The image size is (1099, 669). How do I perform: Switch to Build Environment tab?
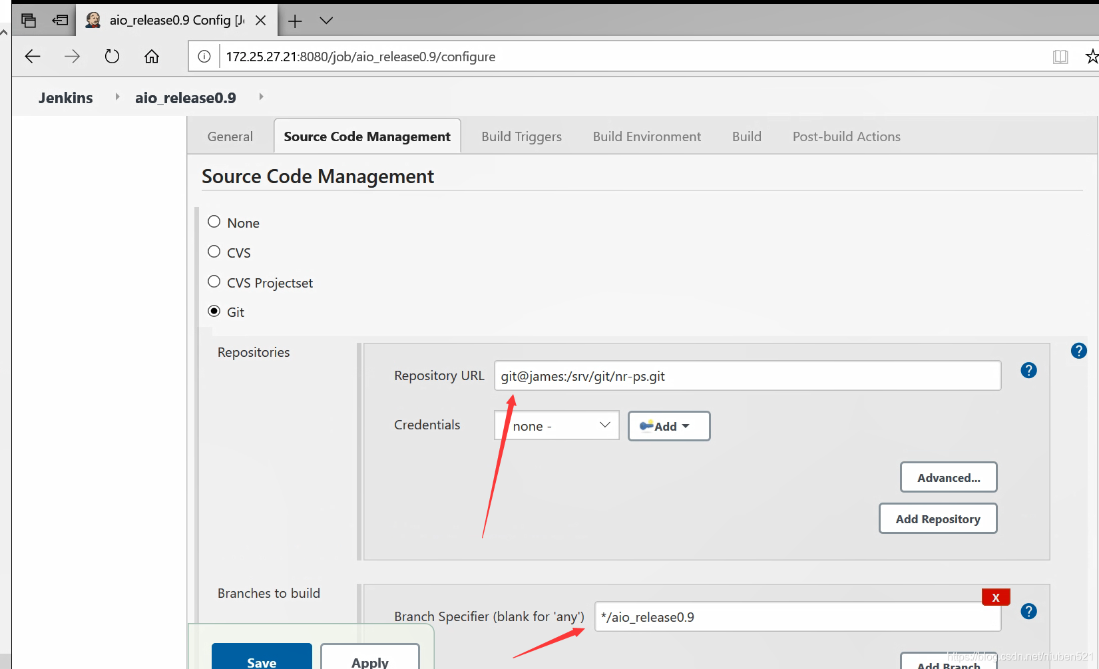click(647, 136)
